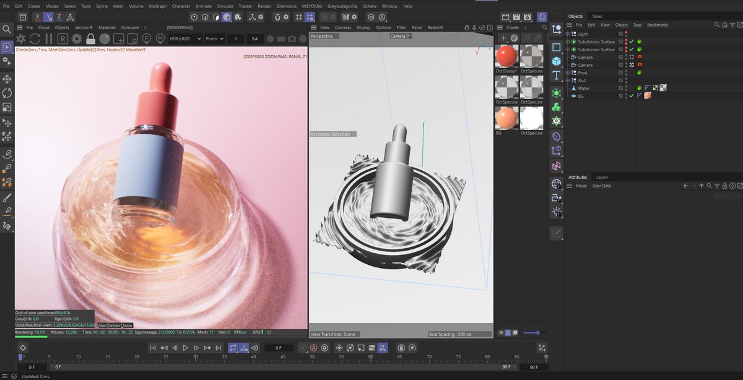Open Render to Picture Viewer icon
The height and width of the screenshot is (380, 743).
click(516, 17)
